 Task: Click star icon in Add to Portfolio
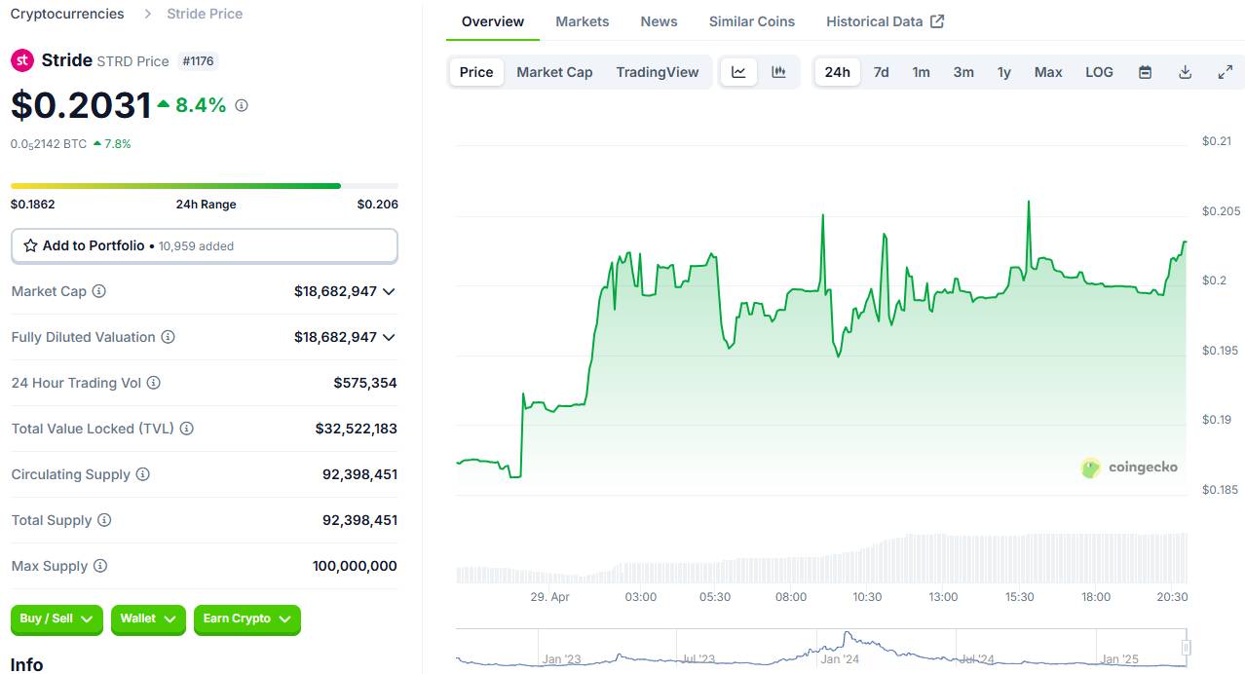[x=31, y=245]
